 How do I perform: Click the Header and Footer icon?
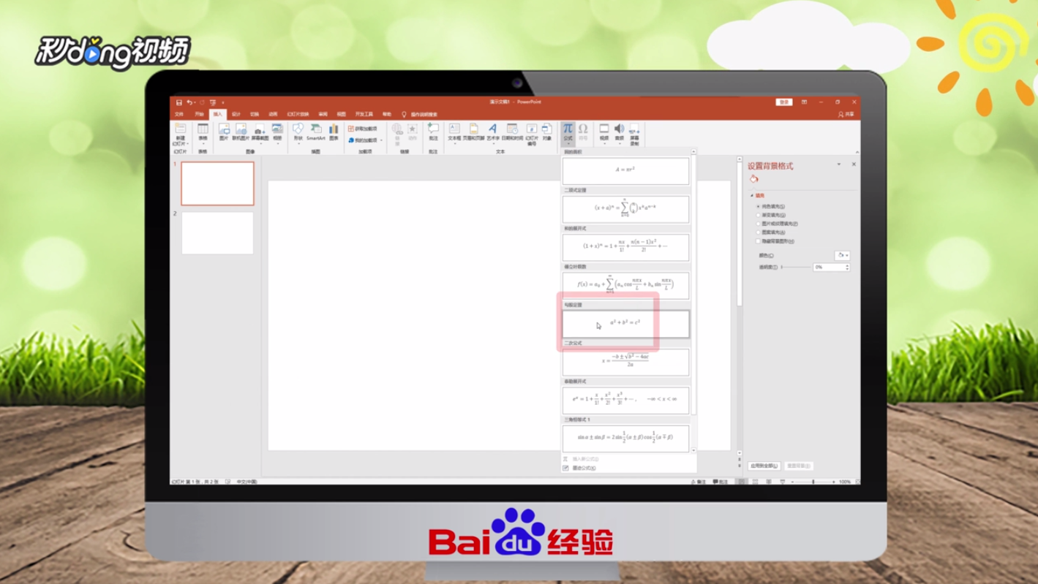click(473, 129)
